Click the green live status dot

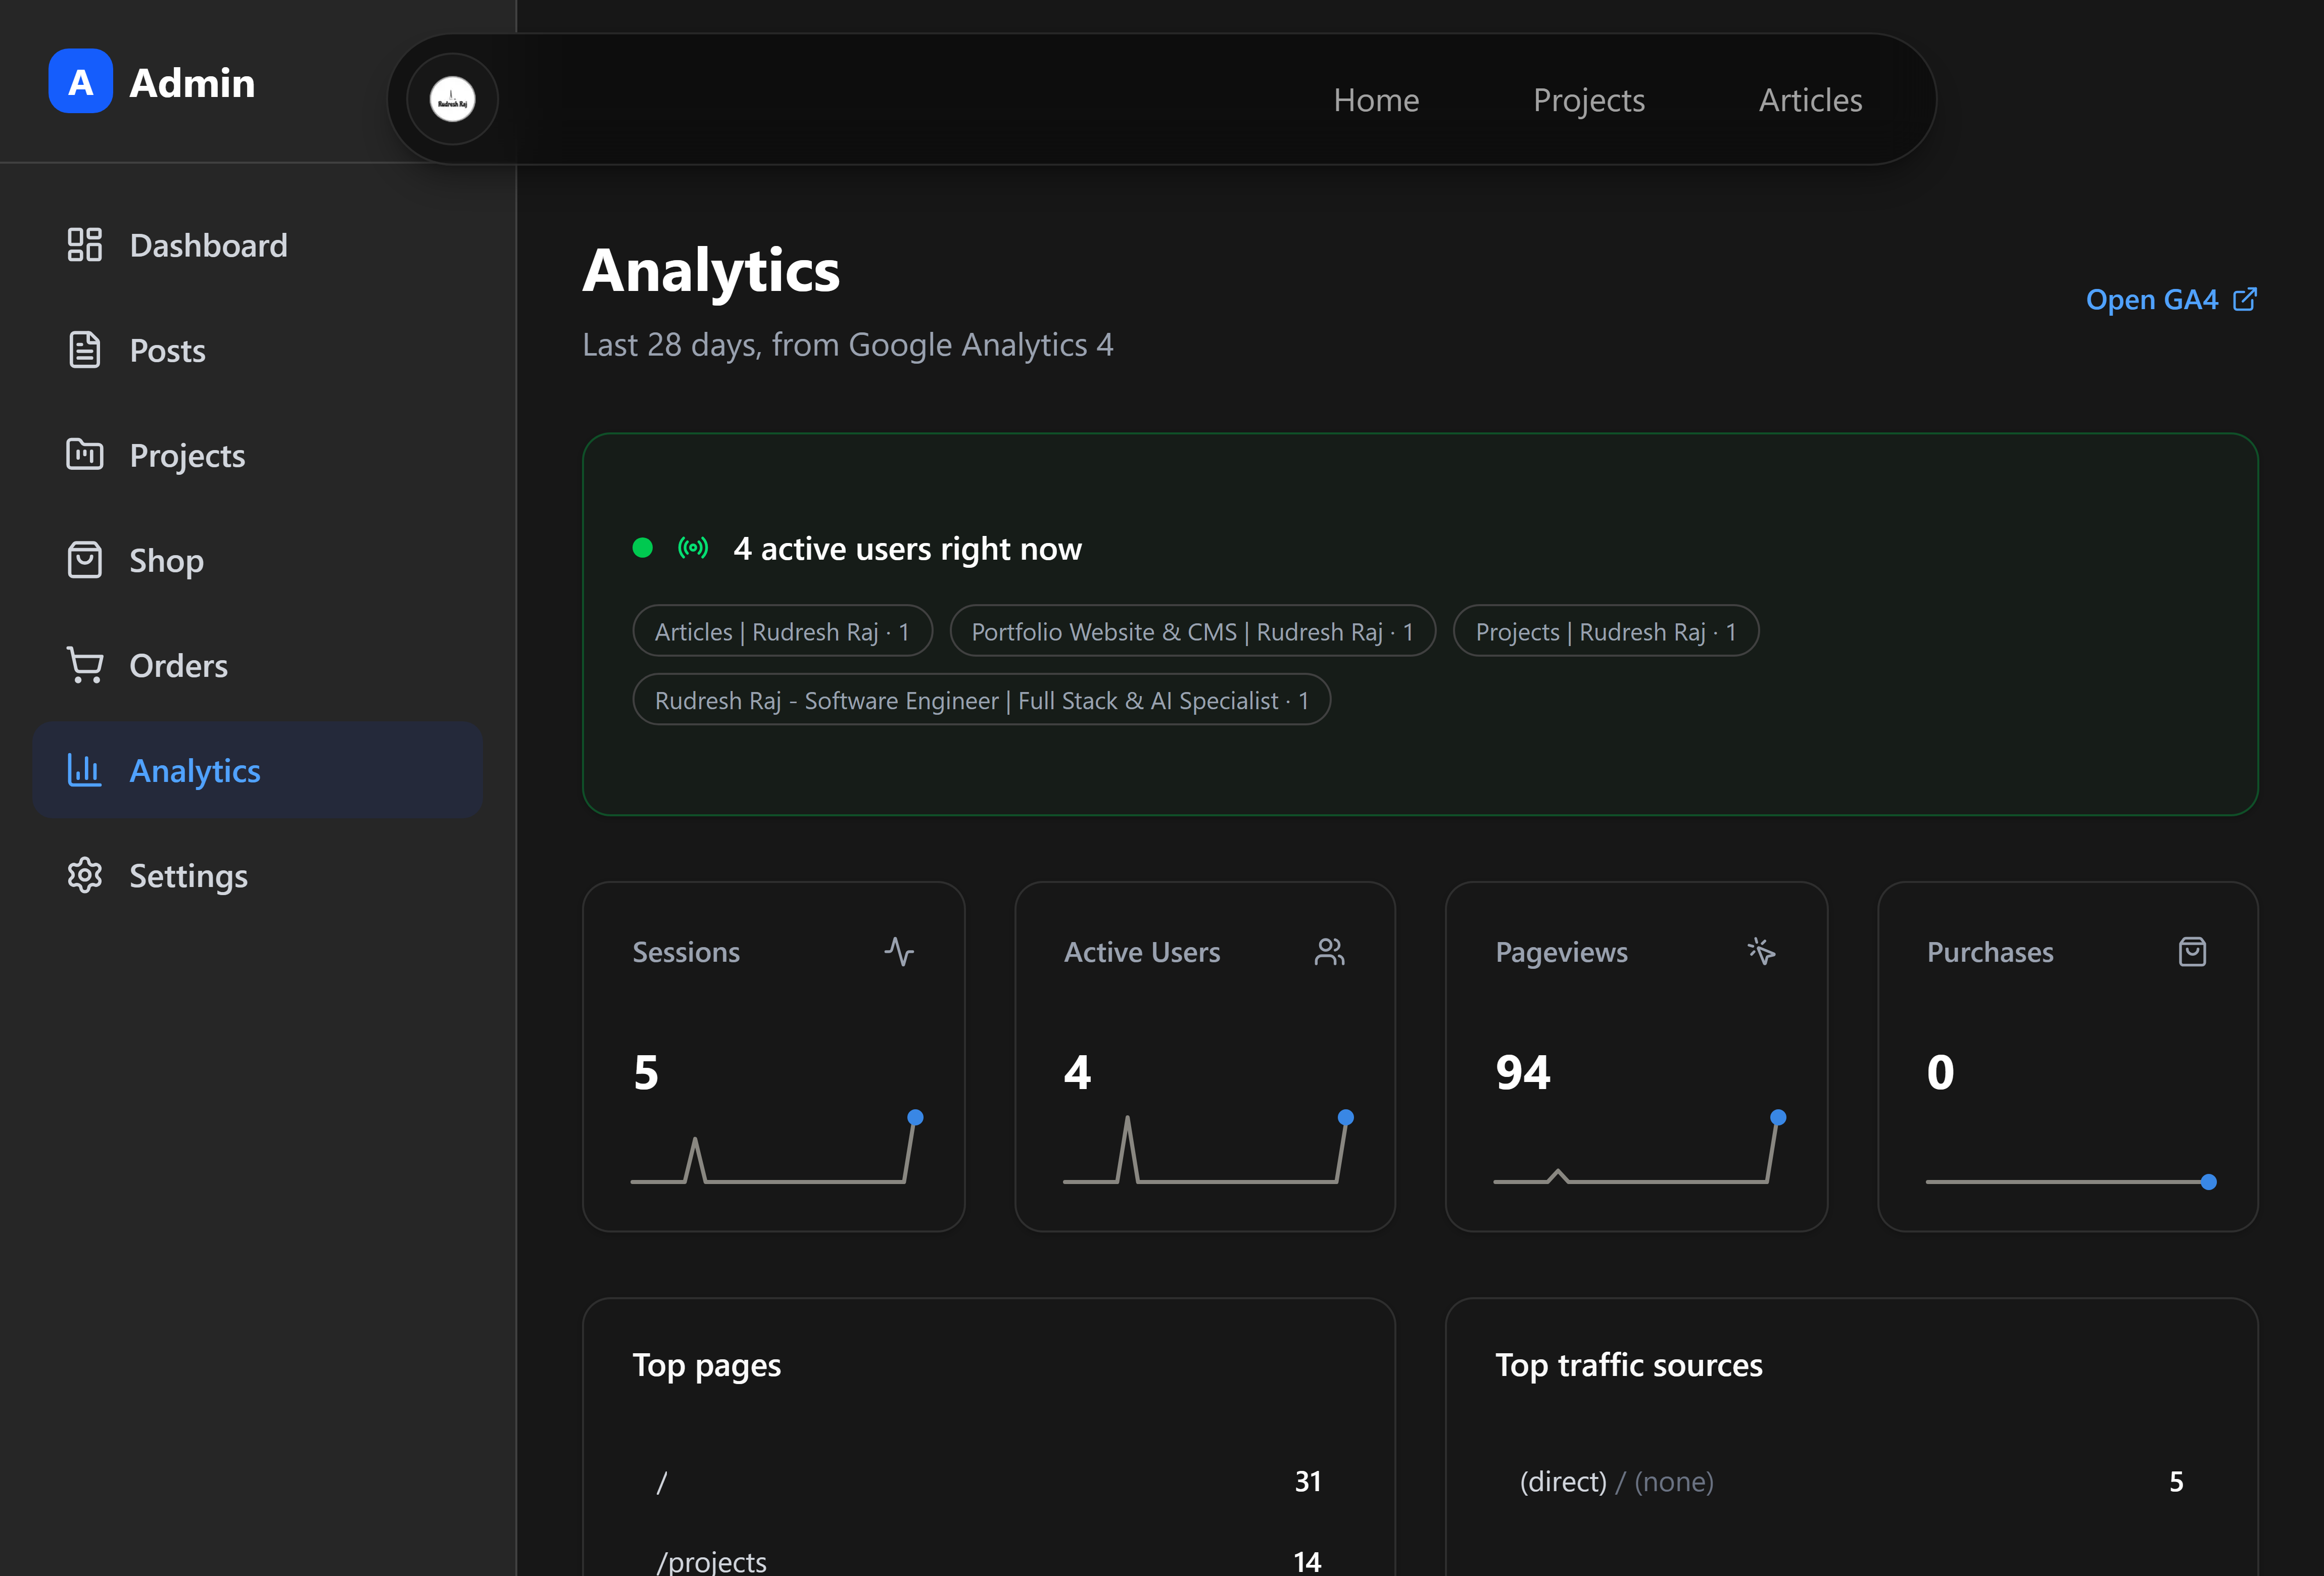643,548
